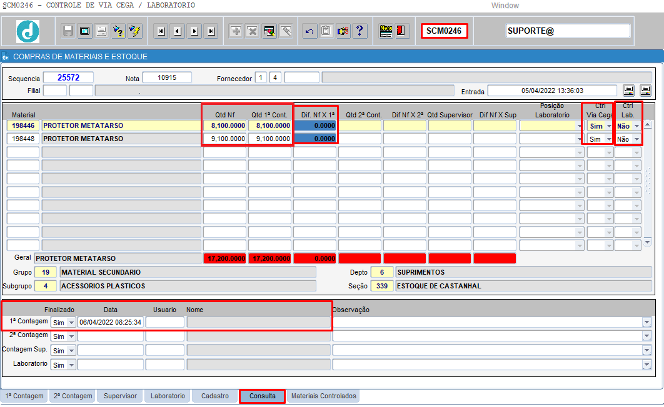The height and width of the screenshot is (407, 664).
Task: Click the Grupo code field 19
Action: point(45,273)
